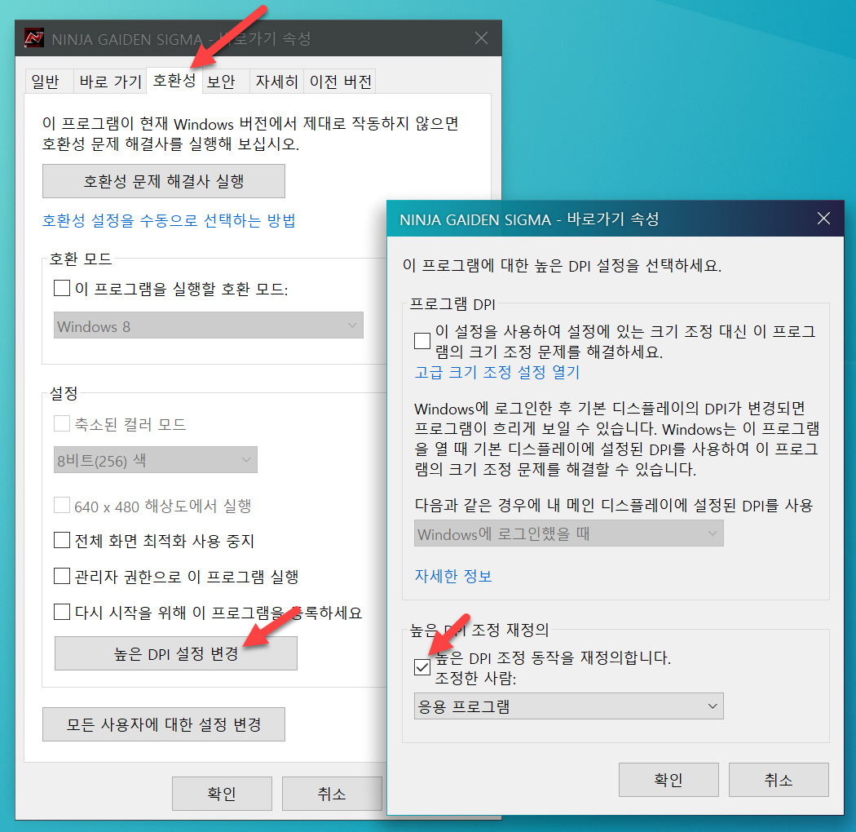Close the high DPI settings dialog
Image resolution: width=856 pixels, height=832 pixels.
823,219
